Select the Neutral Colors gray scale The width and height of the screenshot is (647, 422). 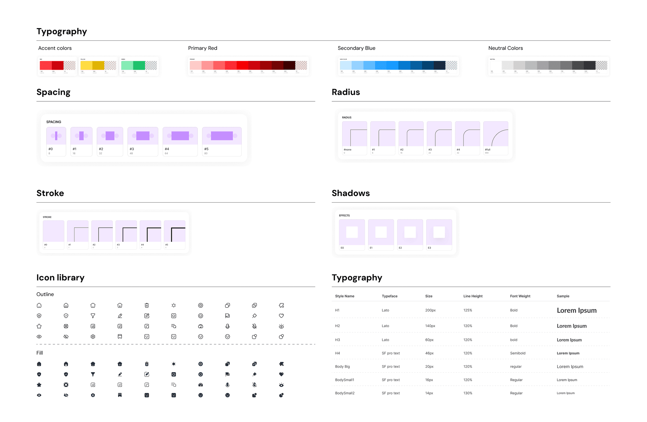click(x=548, y=66)
